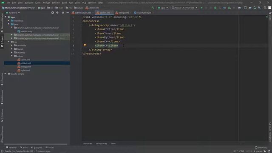272x153 pixels.
Task: Click the 4 spaces indent setting
Action: [258, 151]
